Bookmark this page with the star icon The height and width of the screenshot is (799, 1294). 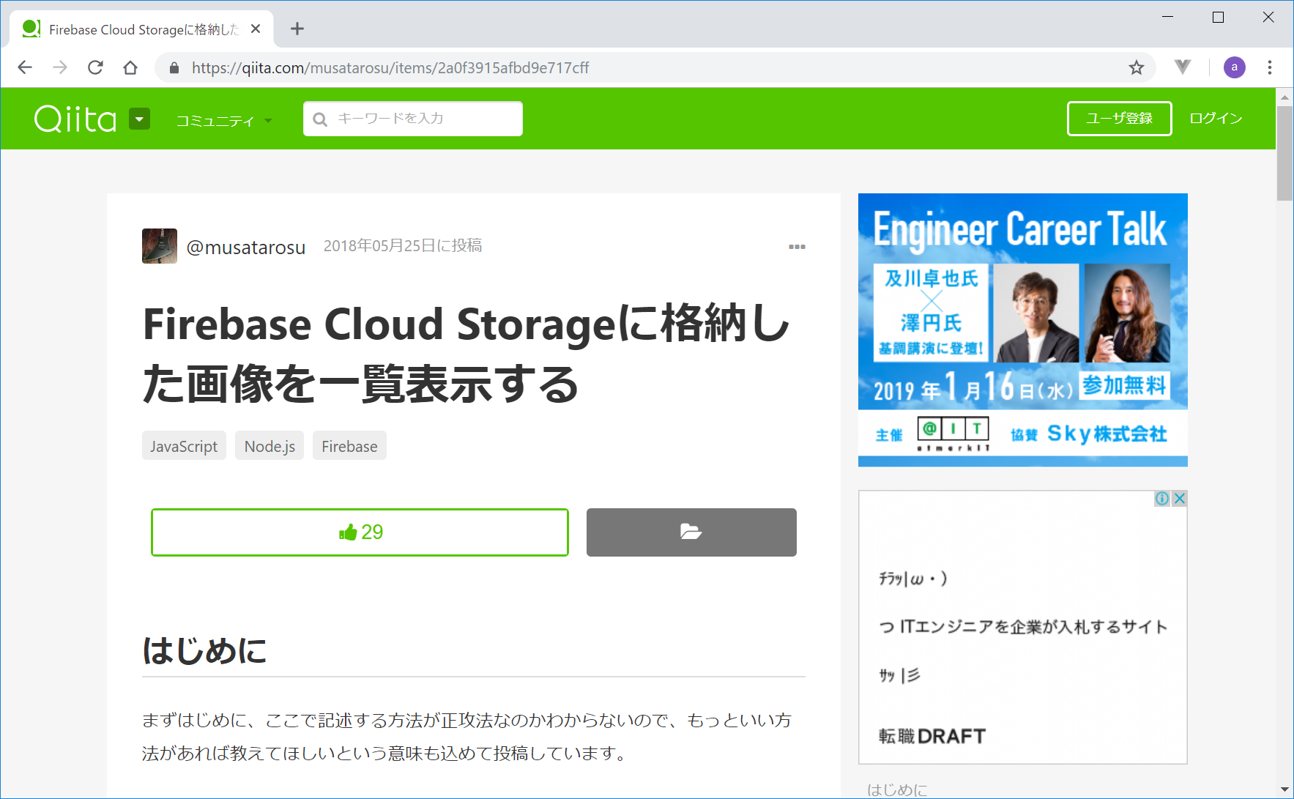[1136, 68]
